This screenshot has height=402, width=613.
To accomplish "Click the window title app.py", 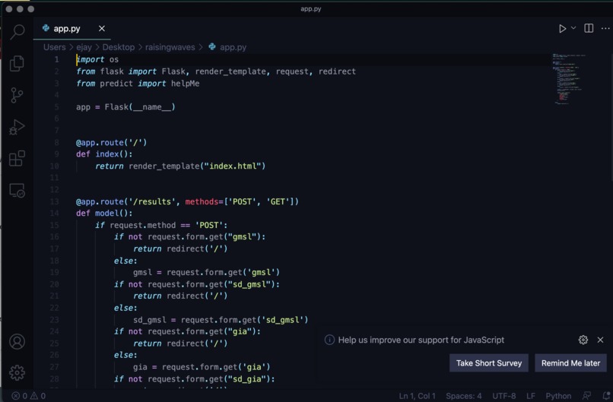I will pos(311,8).
